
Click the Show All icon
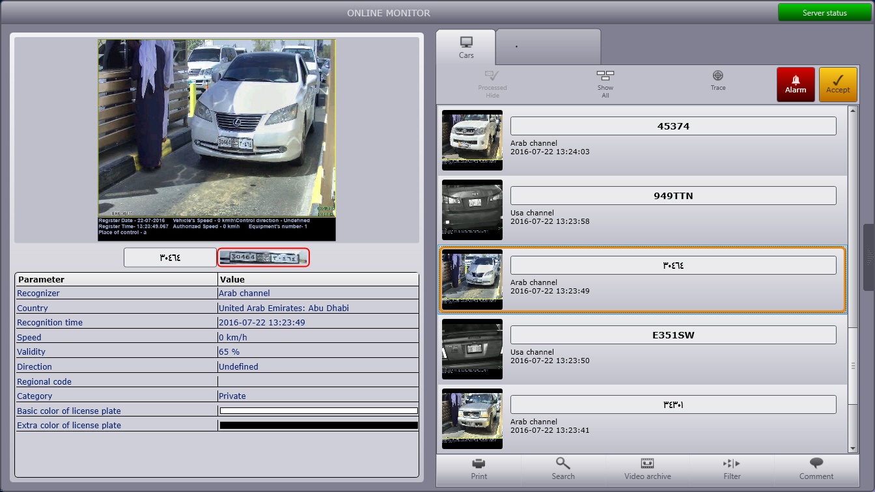pyautogui.click(x=605, y=76)
